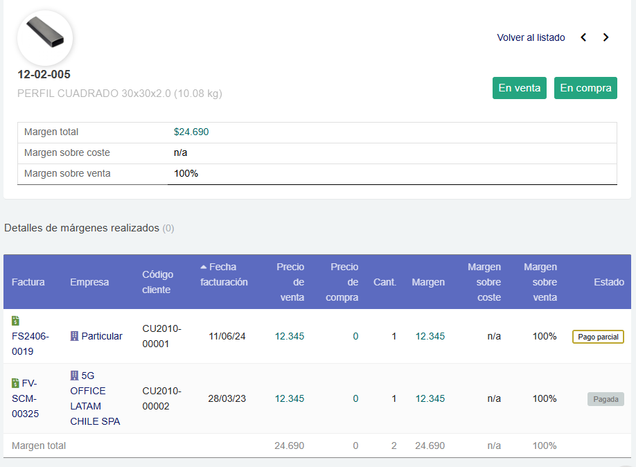Image resolution: width=636 pixels, height=467 pixels.
Task: Click building icon next to 5G OFFICE
Action: pos(74,376)
